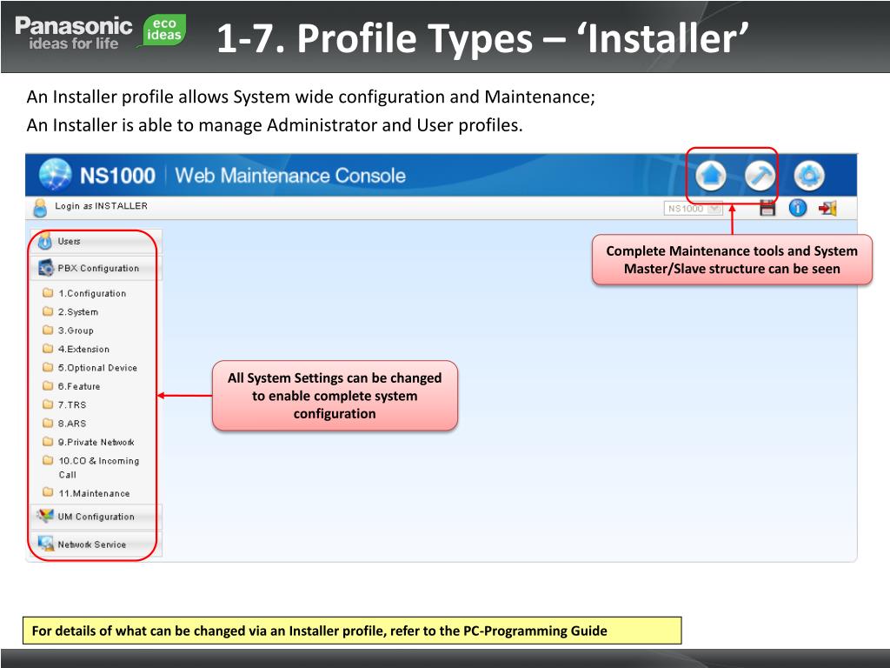Viewport: 890px width, 668px height.
Task: Click the installer user avatar icon
Action: pos(40,208)
